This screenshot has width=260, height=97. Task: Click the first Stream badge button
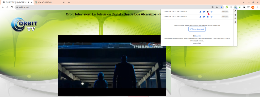point(225,12)
